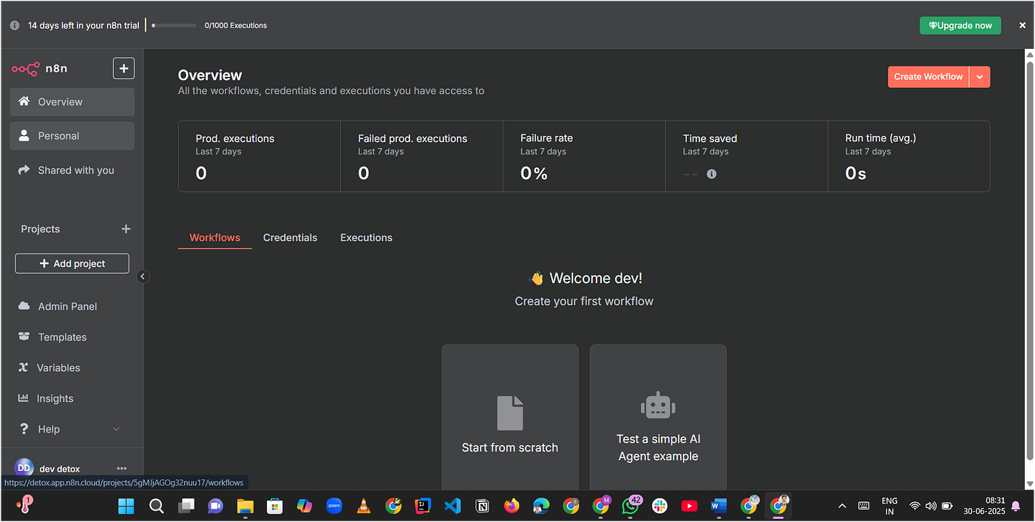This screenshot has height=522, width=1035.
Task: Open Firefox from the taskbar
Action: (512, 506)
